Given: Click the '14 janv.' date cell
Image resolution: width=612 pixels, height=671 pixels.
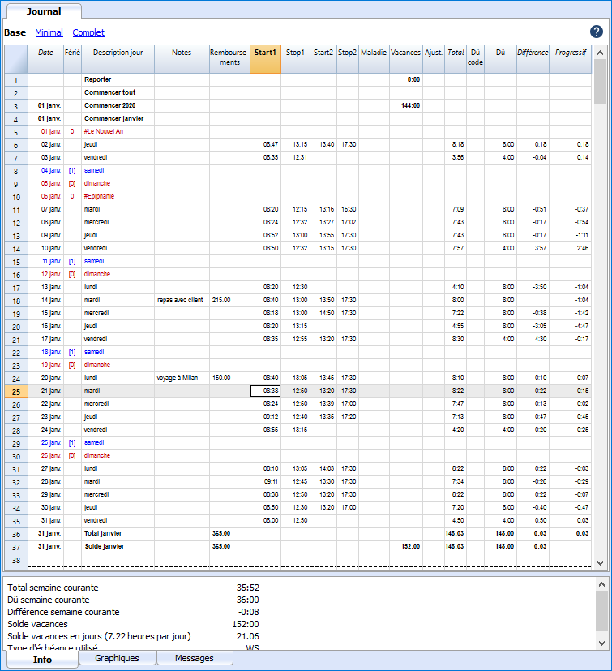Looking at the screenshot, I should [45, 300].
